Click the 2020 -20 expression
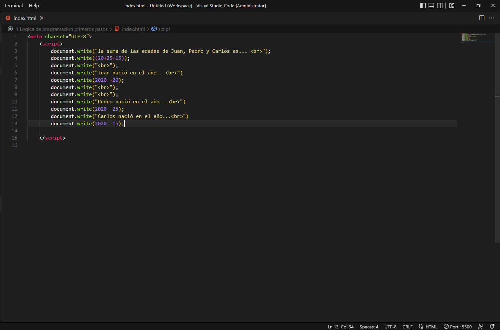Viewport: 500px width, 330px height. [x=106, y=80]
